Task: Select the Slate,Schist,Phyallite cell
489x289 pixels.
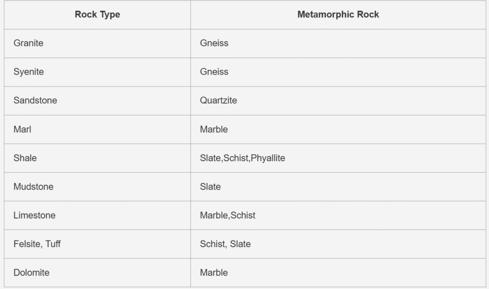Action: tap(243, 158)
